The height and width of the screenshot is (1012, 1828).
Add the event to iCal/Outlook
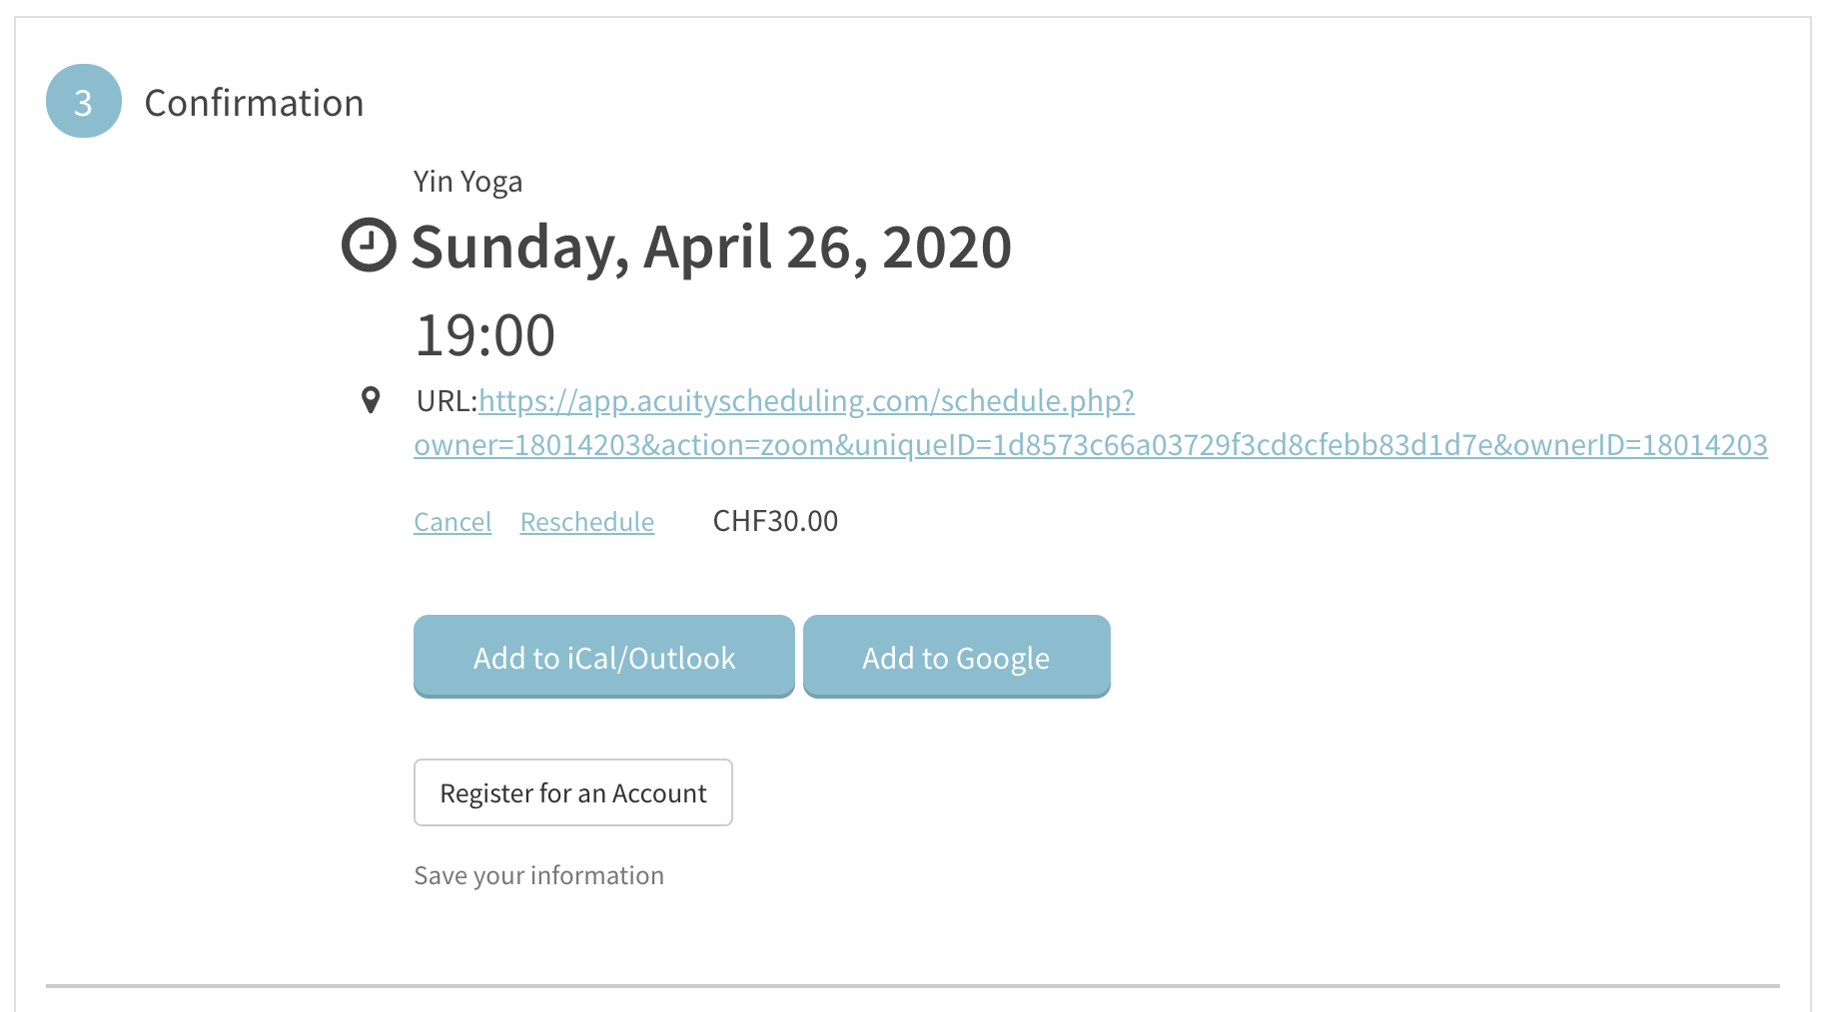click(x=604, y=657)
